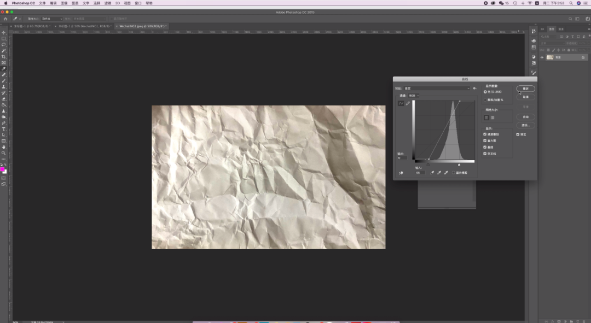Click the white point eyedropper in Curves
Image resolution: width=591 pixels, height=323 pixels.
445,173
